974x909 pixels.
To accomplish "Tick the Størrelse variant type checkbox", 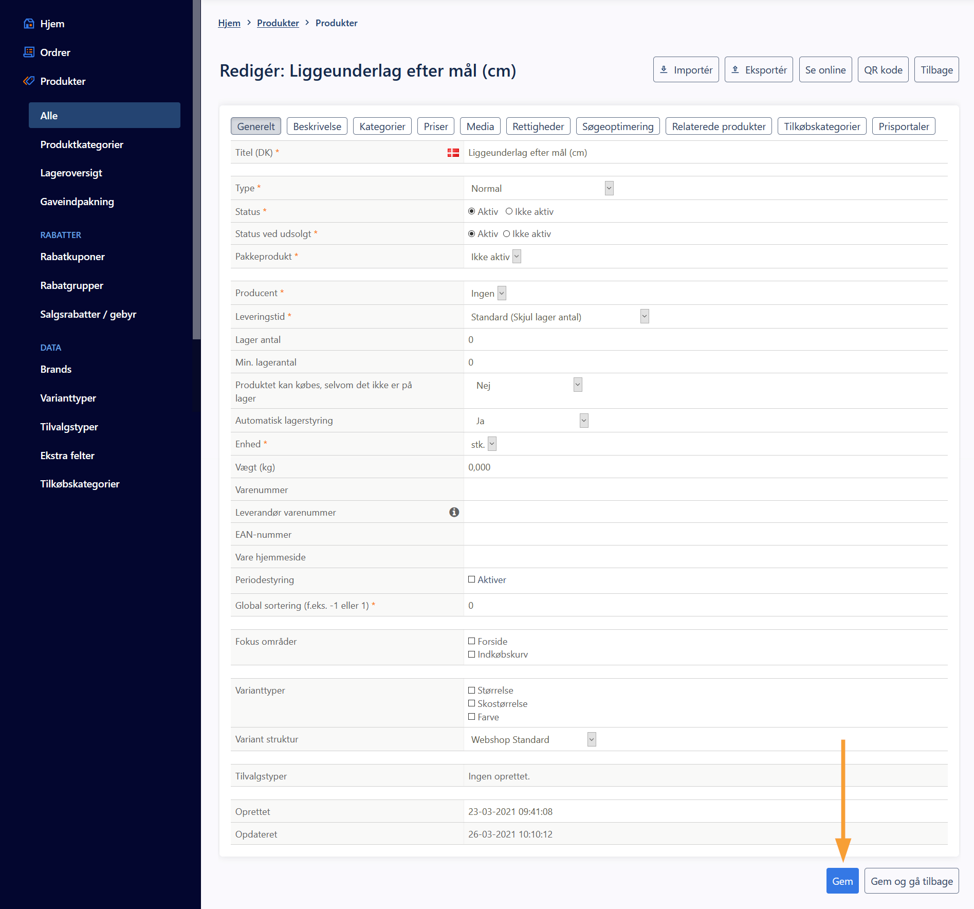I will point(471,690).
